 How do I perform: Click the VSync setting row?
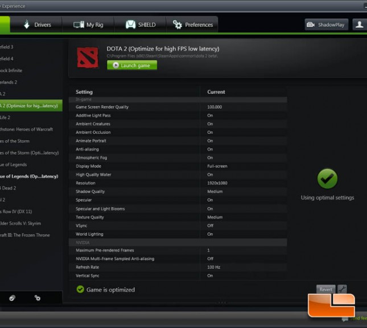click(x=178, y=225)
